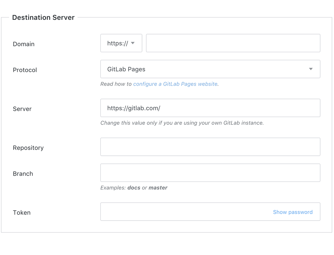Open the https:// protocol prefix dropdown
The image size is (334, 255).
121,43
